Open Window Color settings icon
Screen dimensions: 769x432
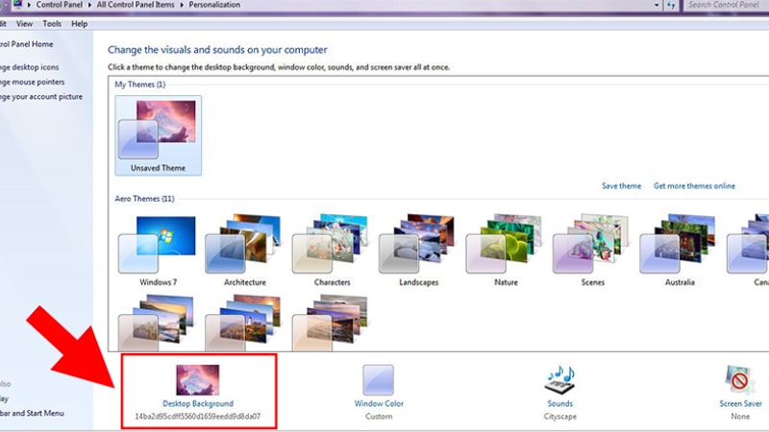[378, 380]
